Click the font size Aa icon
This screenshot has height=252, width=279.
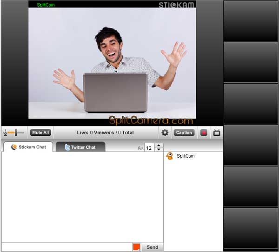(x=140, y=148)
